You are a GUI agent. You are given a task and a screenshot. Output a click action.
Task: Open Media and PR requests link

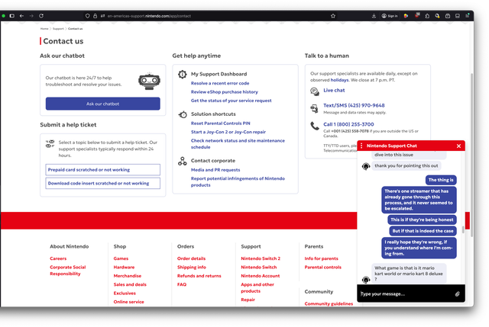pos(215,170)
